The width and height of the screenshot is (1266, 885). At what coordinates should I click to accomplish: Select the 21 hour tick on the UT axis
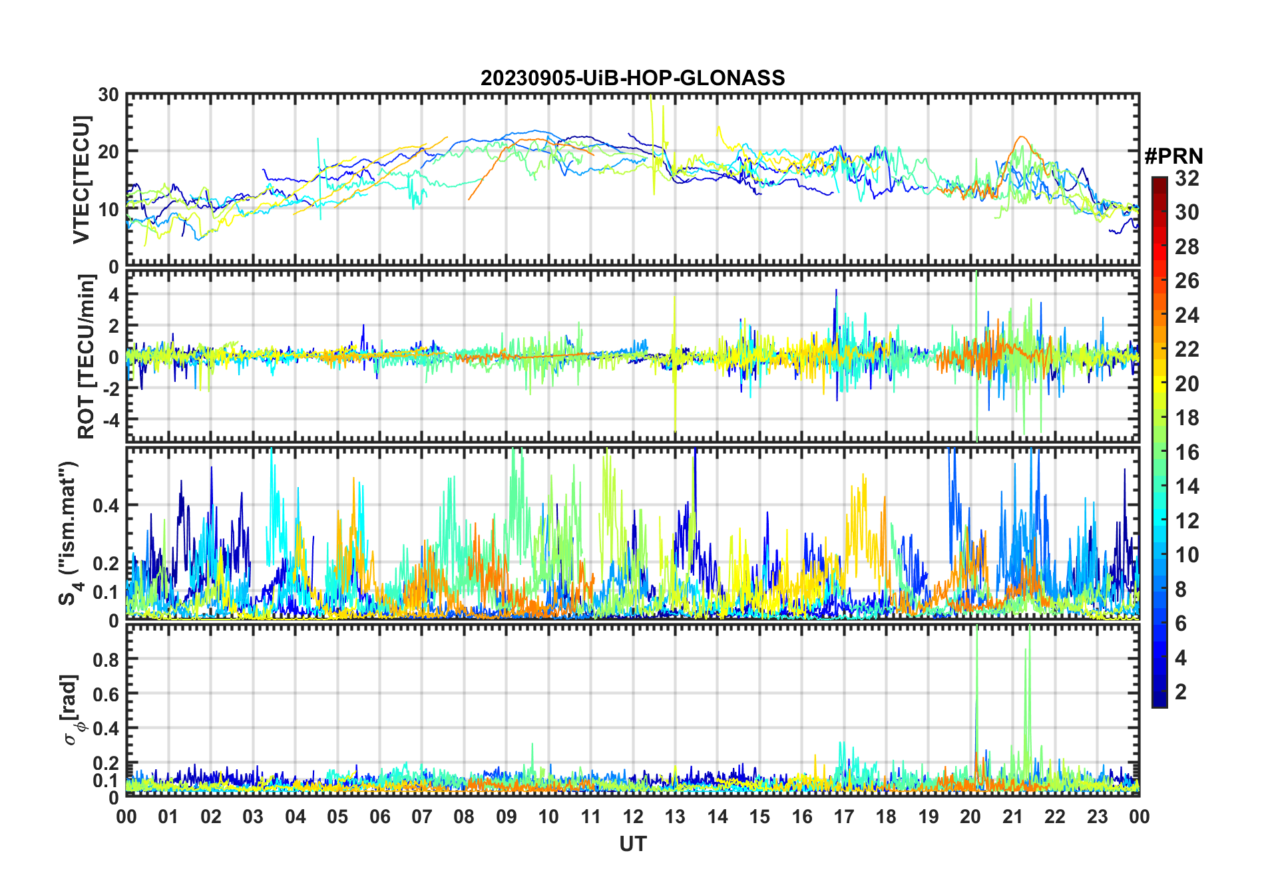point(1012,816)
